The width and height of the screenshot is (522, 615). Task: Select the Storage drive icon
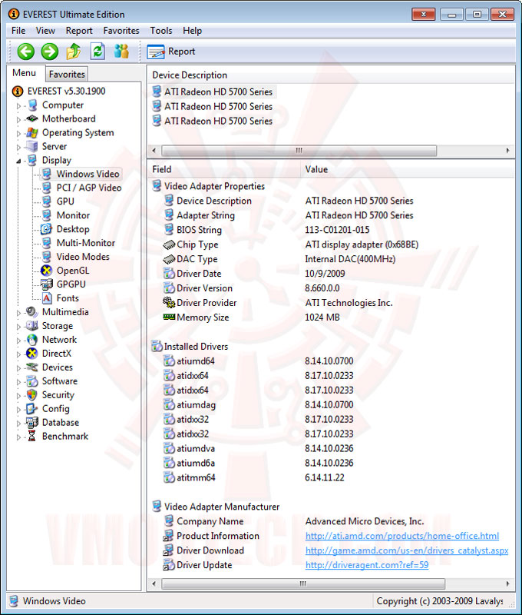pyautogui.click(x=31, y=325)
